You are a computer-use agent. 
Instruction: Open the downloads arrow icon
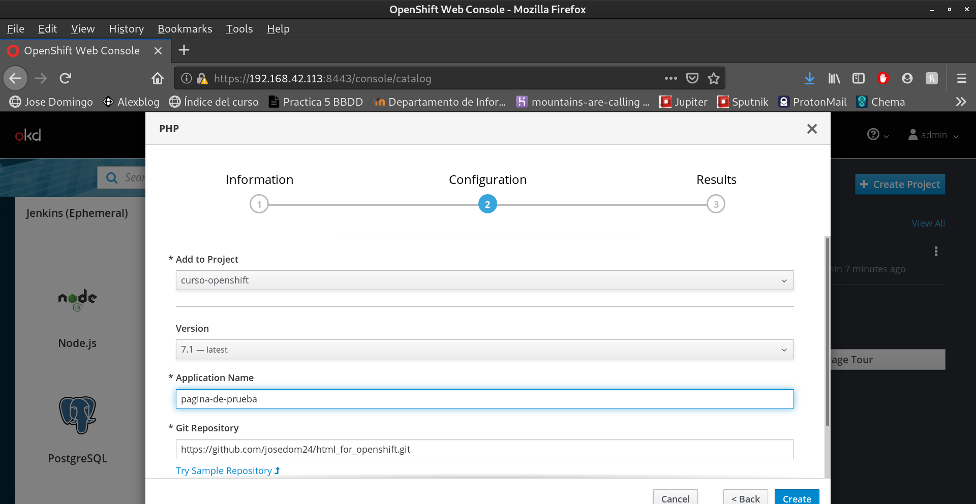pyautogui.click(x=809, y=78)
